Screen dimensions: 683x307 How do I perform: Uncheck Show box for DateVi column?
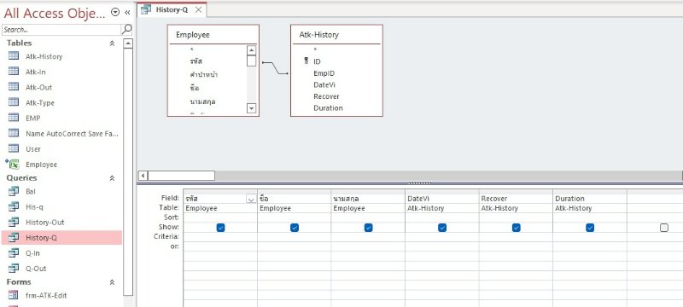click(442, 228)
